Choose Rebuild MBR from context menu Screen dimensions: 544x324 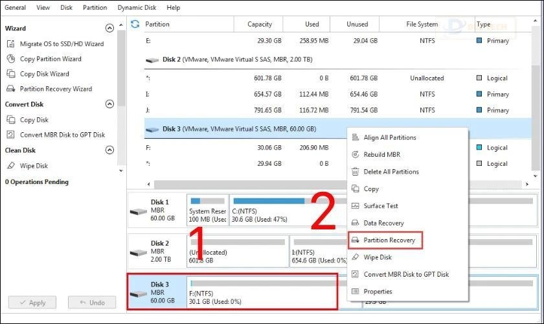[407, 154]
